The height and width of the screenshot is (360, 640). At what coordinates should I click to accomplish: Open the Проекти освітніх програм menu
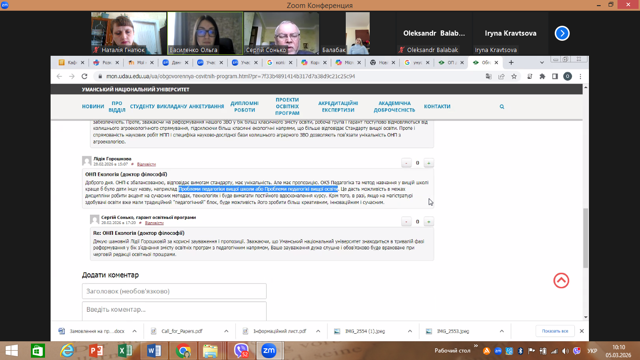(x=287, y=106)
